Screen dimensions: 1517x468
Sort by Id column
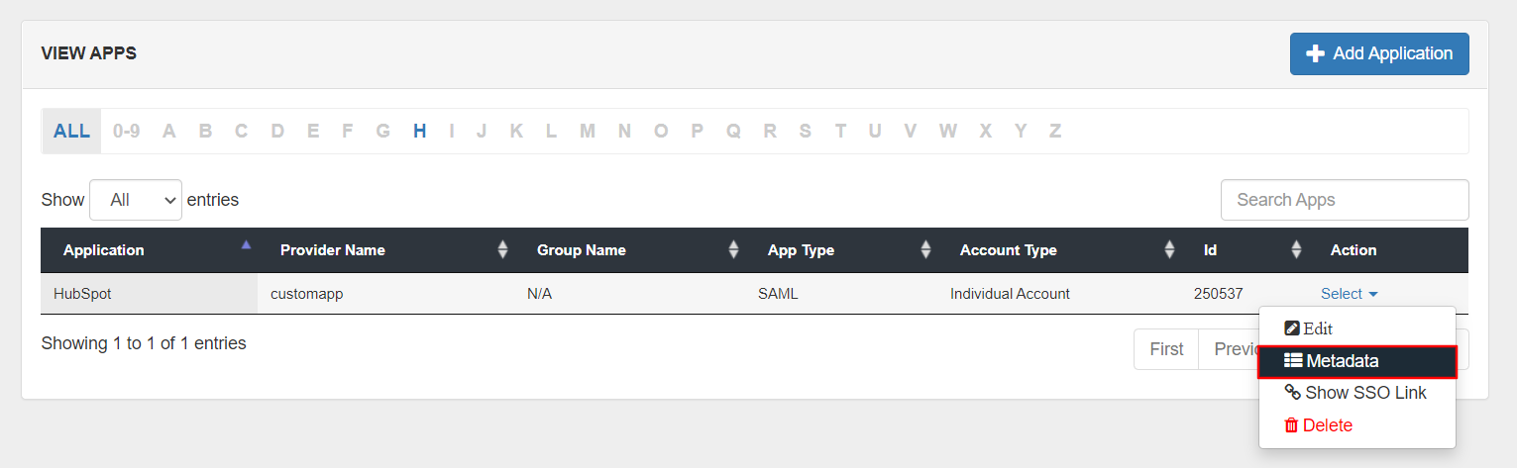click(1245, 250)
